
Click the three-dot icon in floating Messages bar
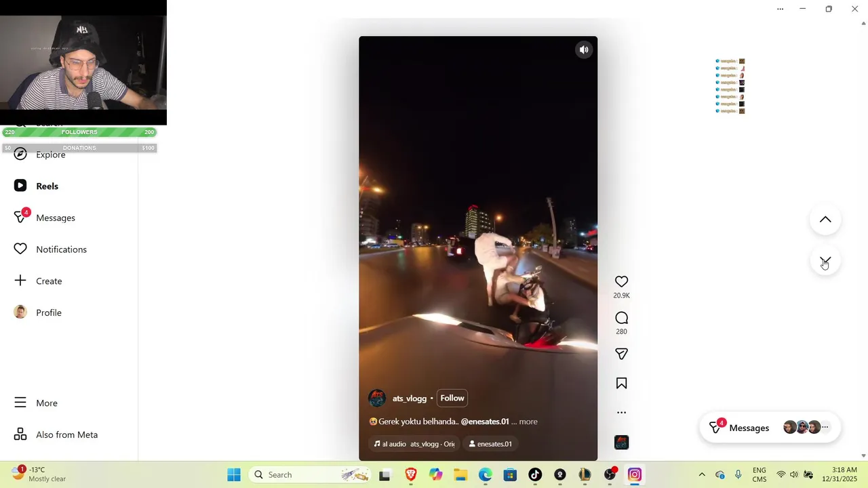[825, 428]
